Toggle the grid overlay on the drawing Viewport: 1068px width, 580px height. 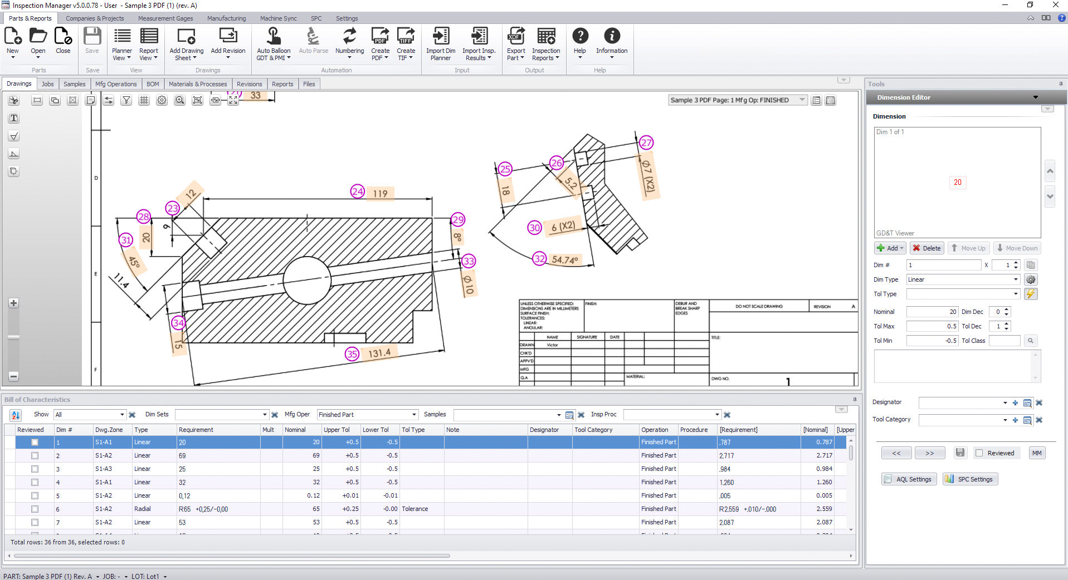pos(144,100)
